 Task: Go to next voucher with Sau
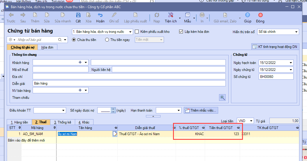[23, 15]
